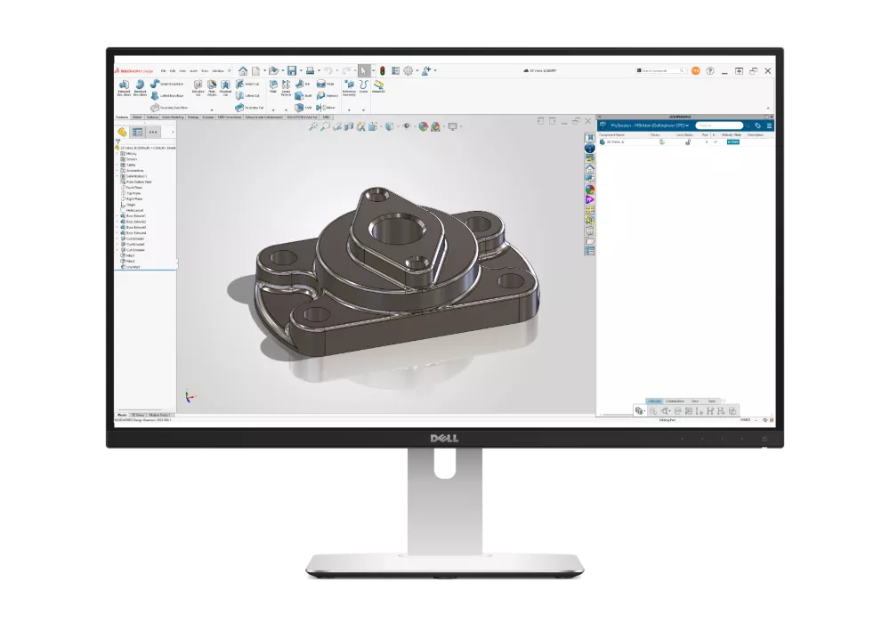Select Front Plane in the feature tree

[x=132, y=188]
